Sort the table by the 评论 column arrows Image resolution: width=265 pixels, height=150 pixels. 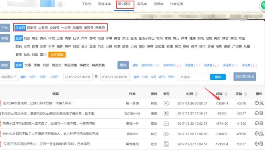click(x=246, y=94)
